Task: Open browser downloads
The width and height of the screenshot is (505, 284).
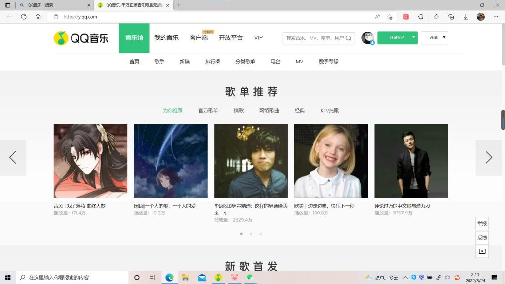Action: (466, 17)
